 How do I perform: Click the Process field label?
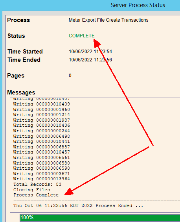(x=18, y=20)
